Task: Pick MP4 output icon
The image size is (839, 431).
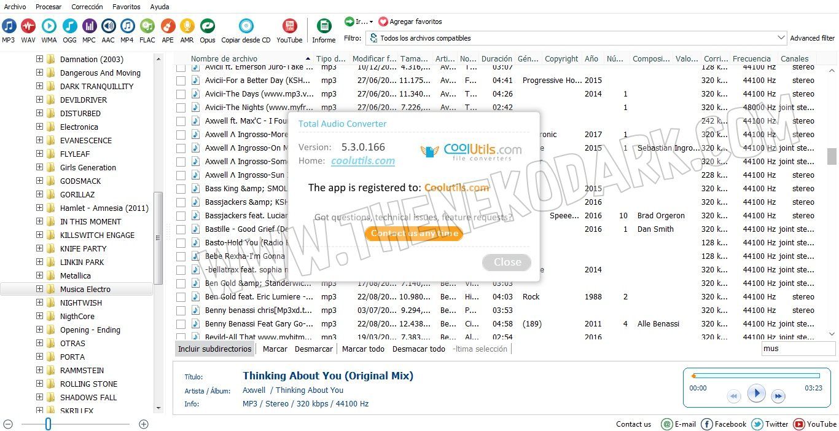Action: click(127, 26)
